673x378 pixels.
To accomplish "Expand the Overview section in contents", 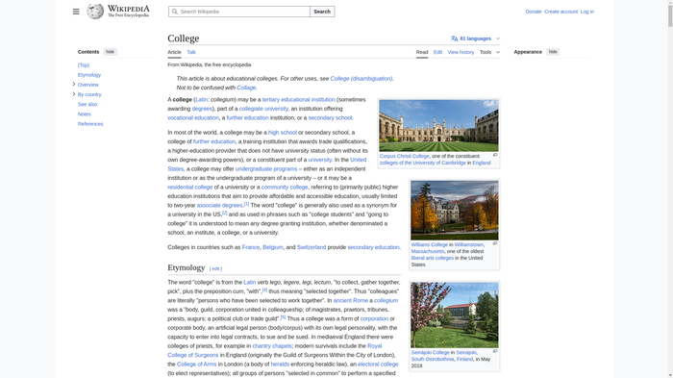I will point(74,85).
